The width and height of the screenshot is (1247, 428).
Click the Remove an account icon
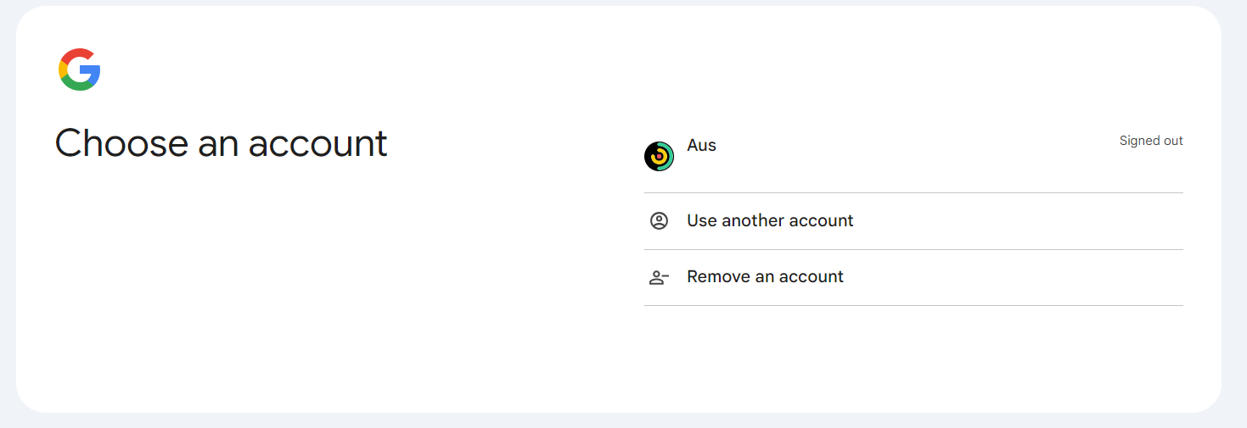[659, 277]
